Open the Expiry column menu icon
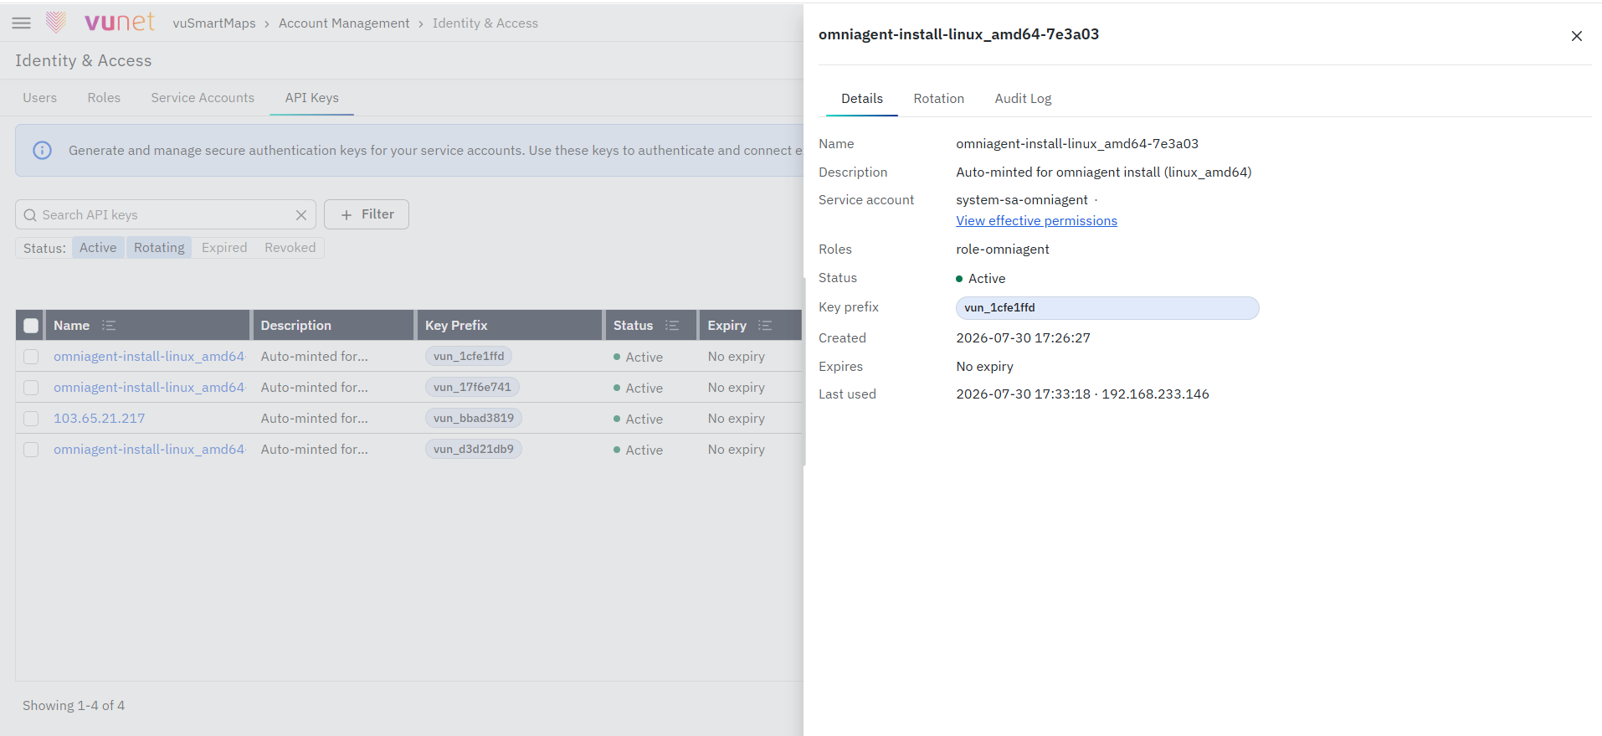Screen dimensions: 1602x736 tap(765, 326)
